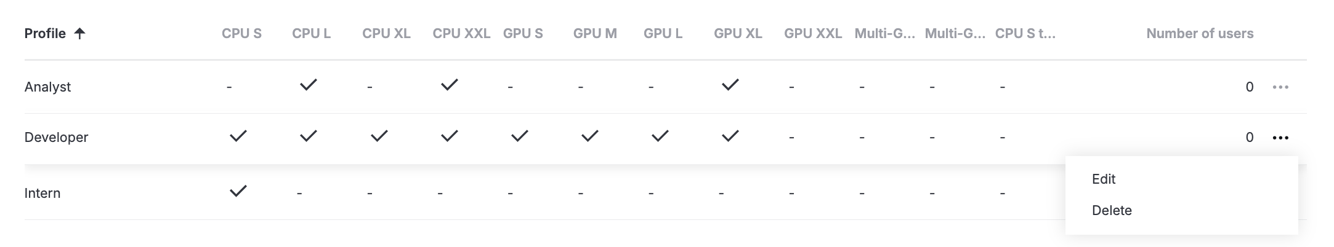Screen dimensions: 1334x247
Task: Click the Developer CPU XL checkmark
Action: point(379,136)
